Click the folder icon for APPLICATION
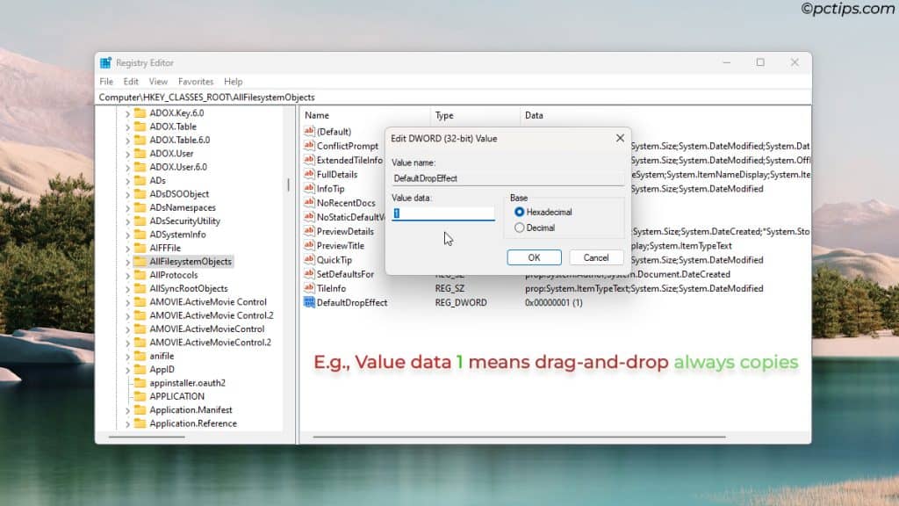 point(140,396)
